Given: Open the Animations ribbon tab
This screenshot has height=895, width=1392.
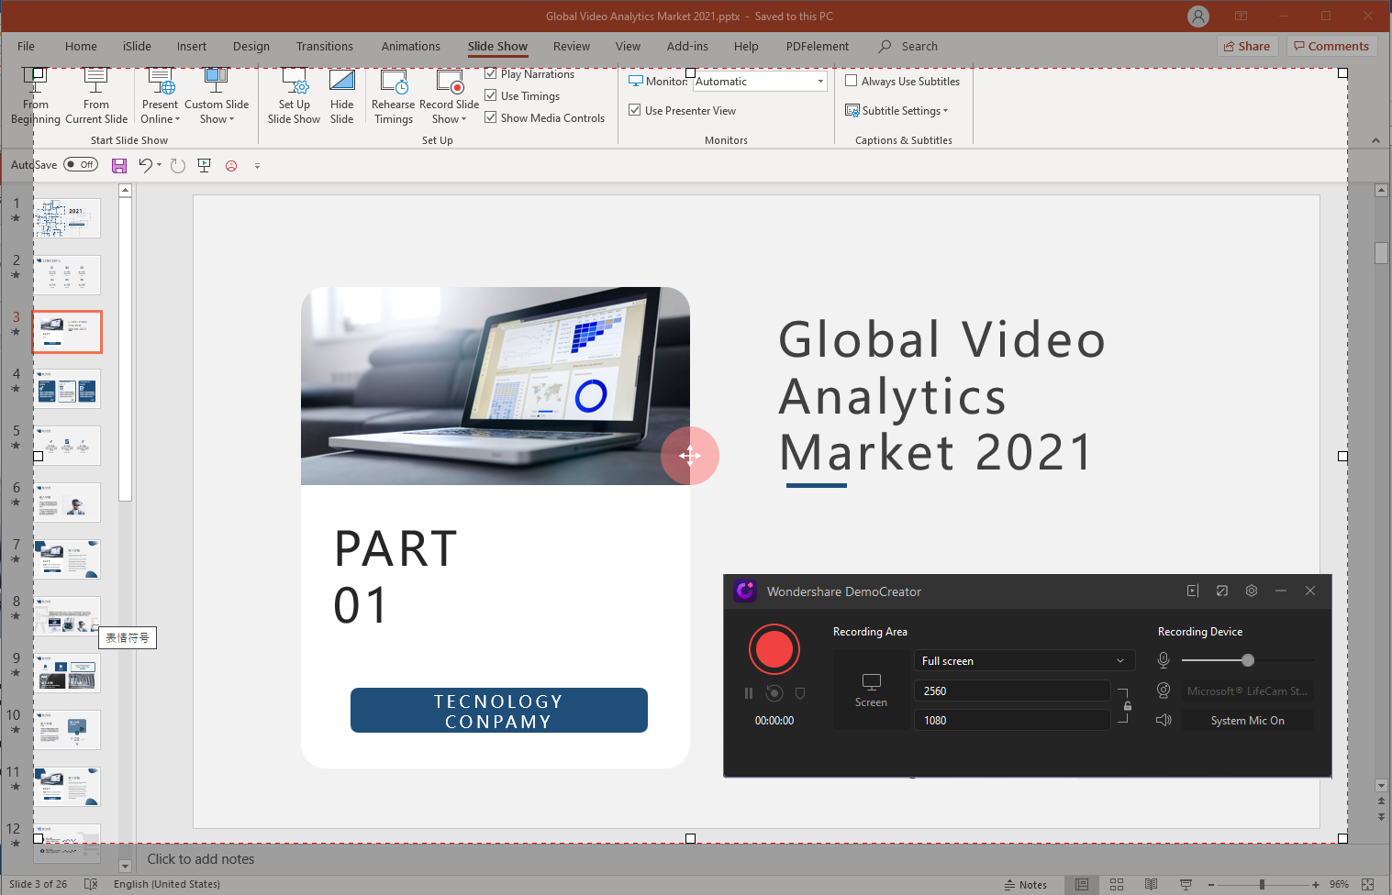Looking at the screenshot, I should [410, 47].
